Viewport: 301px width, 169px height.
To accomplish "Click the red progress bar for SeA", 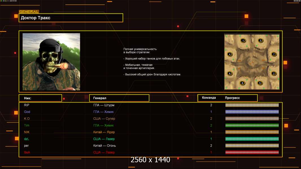I will (252, 152).
